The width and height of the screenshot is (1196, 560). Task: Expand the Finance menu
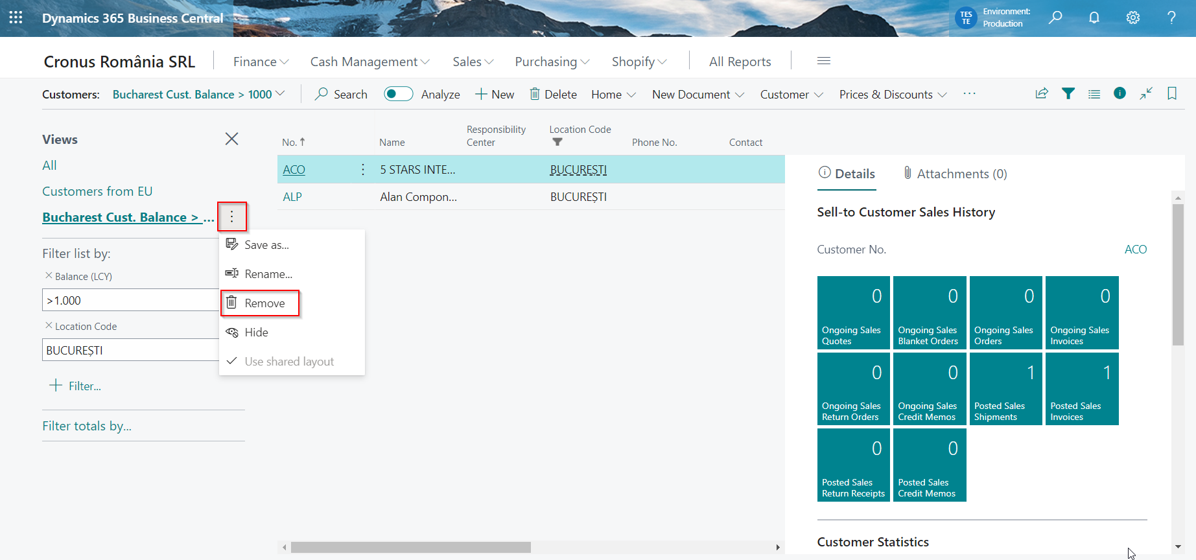pos(261,62)
